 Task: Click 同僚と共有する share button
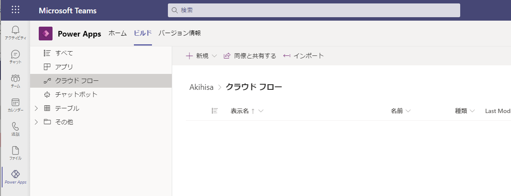(x=250, y=56)
